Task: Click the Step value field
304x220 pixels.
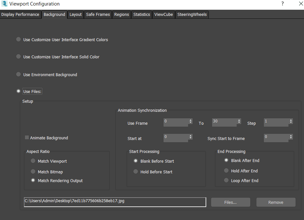Action: (x=276, y=122)
